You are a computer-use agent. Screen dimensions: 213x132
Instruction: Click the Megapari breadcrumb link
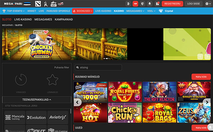click(x=7, y=25)
